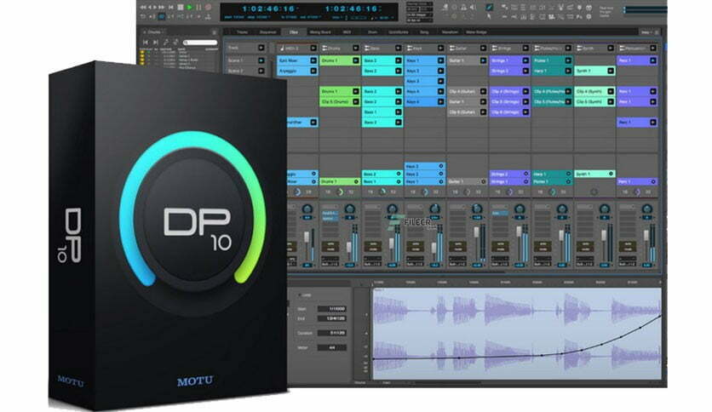Viewport: 712px width, 412px height.
Task: Play the Guitar 1 clip in top row
Action: tap(483, 60)
